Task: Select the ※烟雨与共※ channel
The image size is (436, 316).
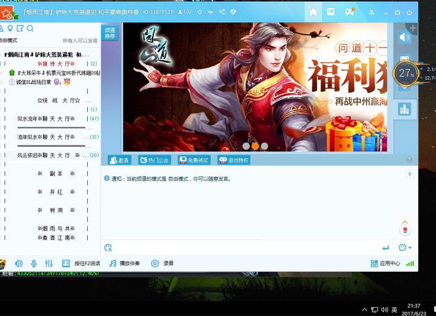Action: (x=56, y=228)
